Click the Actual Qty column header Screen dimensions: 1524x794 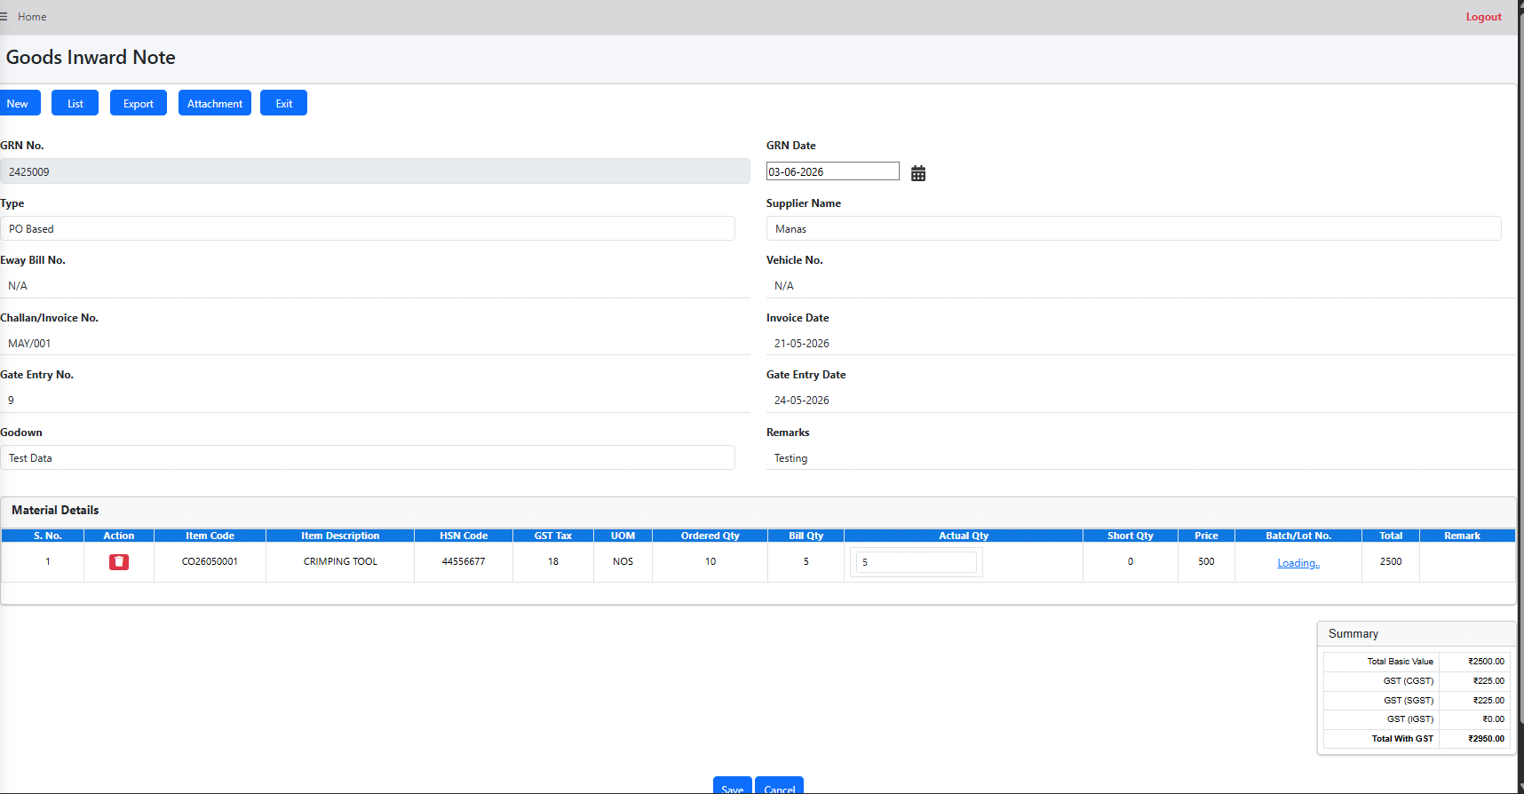click(x=964, y=536)
